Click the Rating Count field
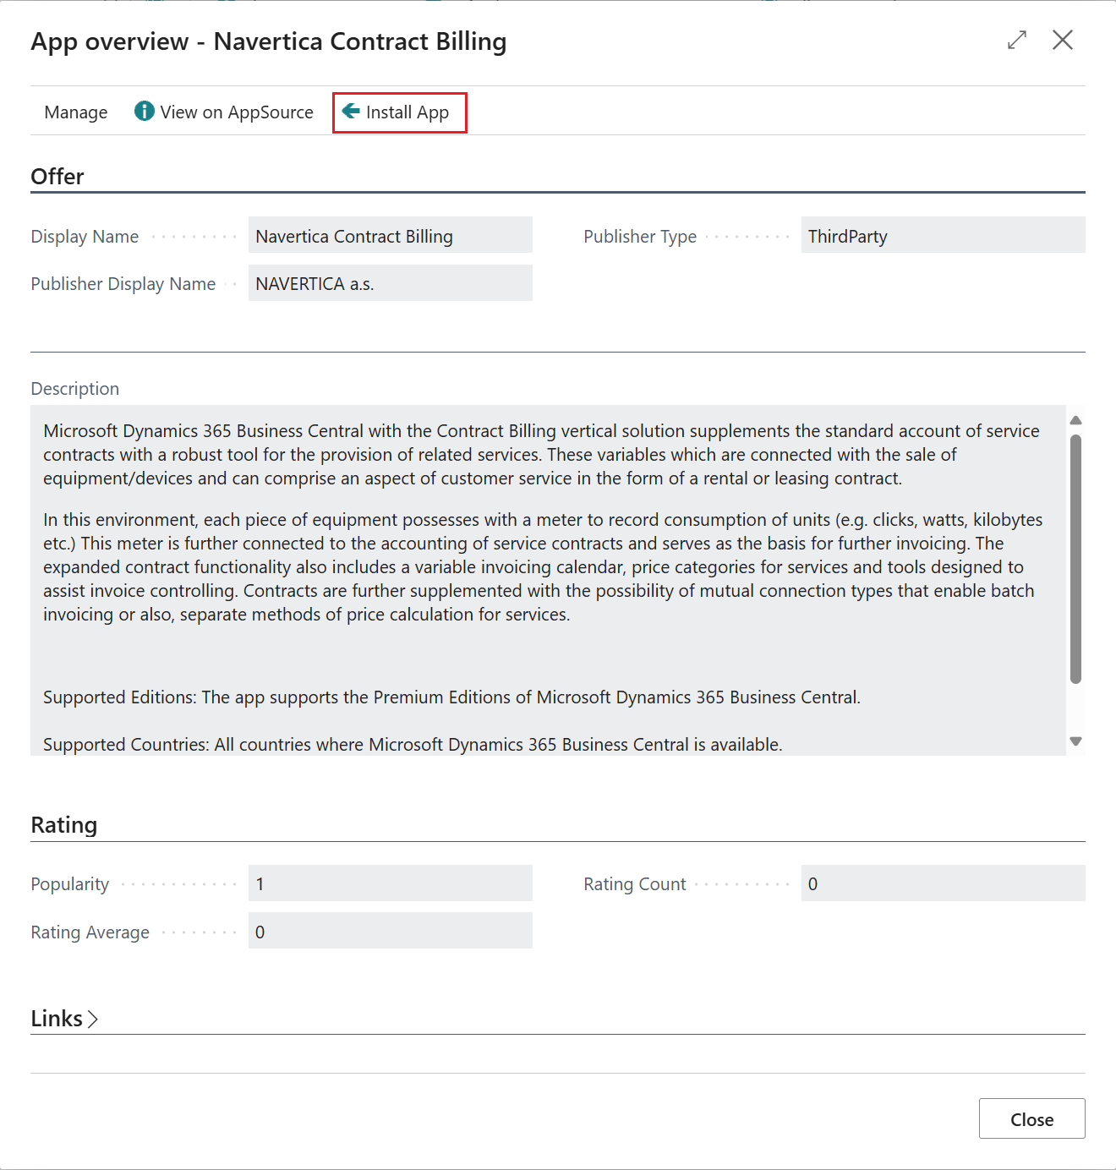 coord(942,883)
